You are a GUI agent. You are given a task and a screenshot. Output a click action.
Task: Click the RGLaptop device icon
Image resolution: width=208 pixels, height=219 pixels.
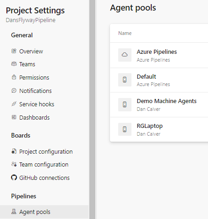125,129
